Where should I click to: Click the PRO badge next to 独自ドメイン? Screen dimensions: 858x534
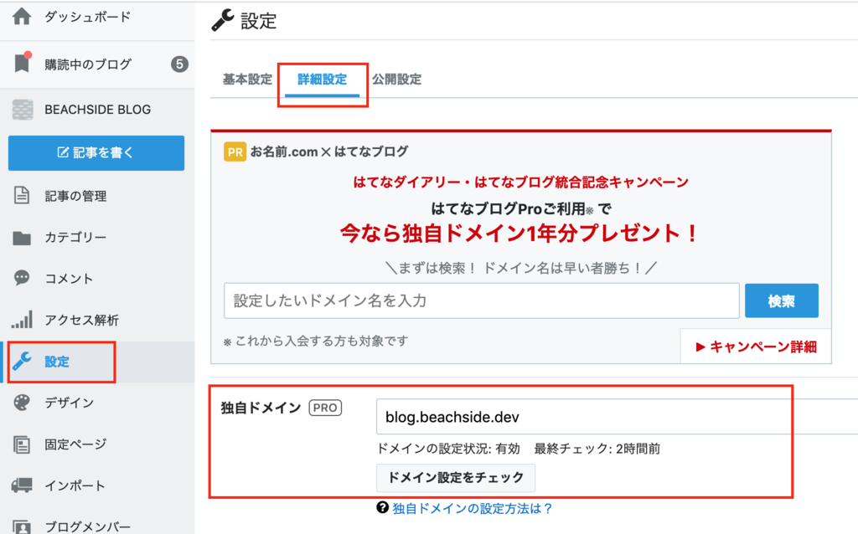[325, 408]
